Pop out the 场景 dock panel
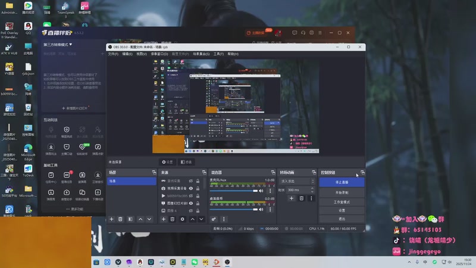The height and width of the screenshot is (268, 476). (x=154, y=172)
